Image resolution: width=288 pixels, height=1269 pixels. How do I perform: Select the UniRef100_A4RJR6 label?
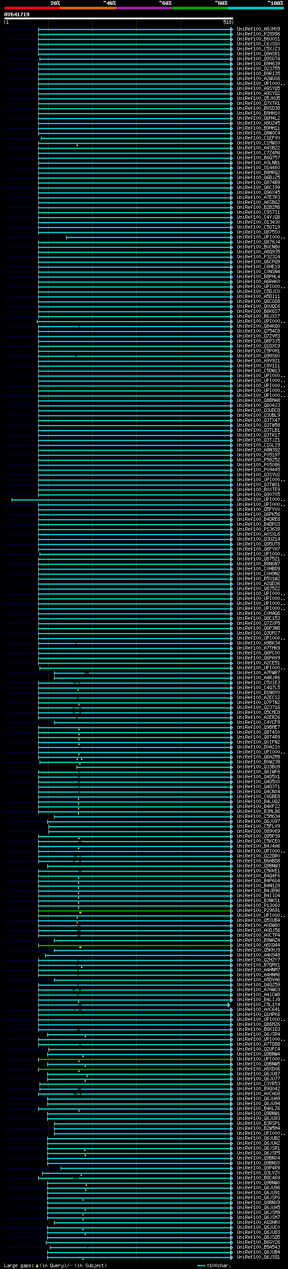coord(258,678)
